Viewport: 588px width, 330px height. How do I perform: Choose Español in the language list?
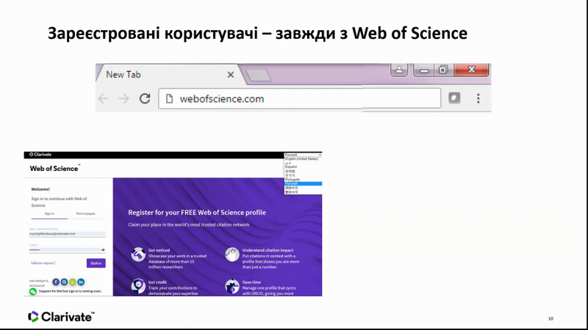(x=292, y=167)
